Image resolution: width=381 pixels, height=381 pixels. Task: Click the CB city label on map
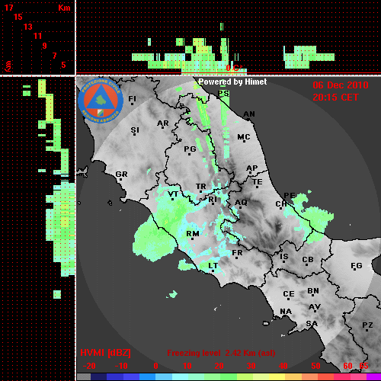[x=308, y=260]
